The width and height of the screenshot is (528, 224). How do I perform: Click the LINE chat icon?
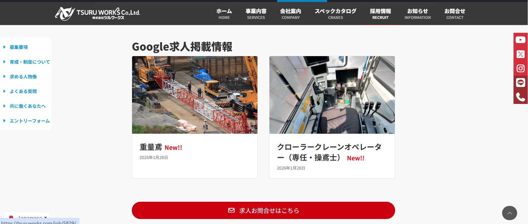520,83
